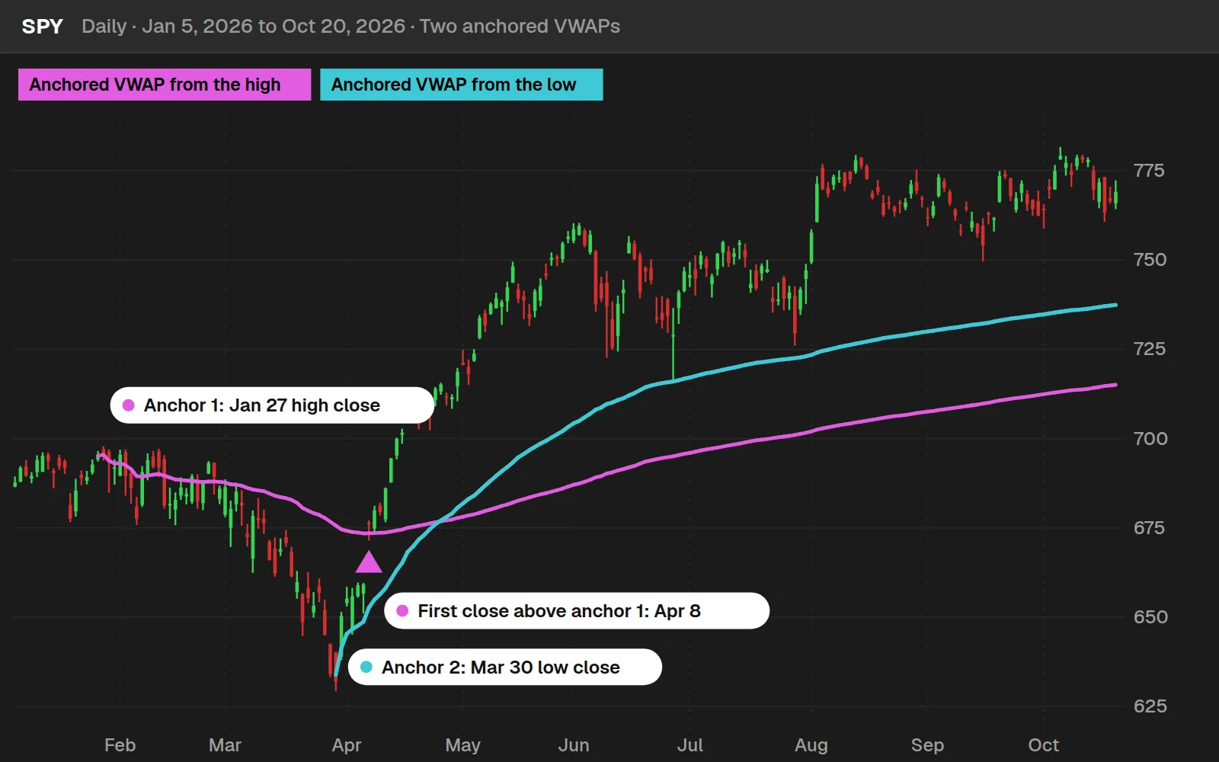The height and width of the screenshot is (762, 1219).
Task: Click the Oct label on the time axis
Action: coord(1044,745)
